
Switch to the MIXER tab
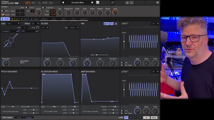click(x=45, y=2)
